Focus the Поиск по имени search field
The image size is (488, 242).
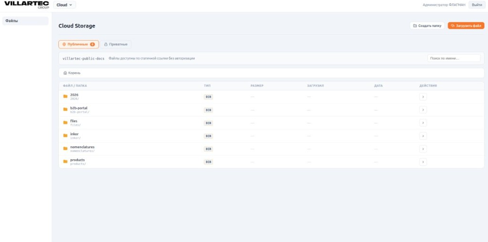tap(454, 58)
